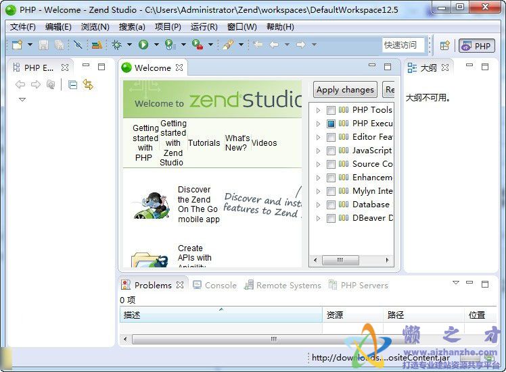Click the Open Perspective icon
This screenshot has height=372, width=506.
coord(444,46)
